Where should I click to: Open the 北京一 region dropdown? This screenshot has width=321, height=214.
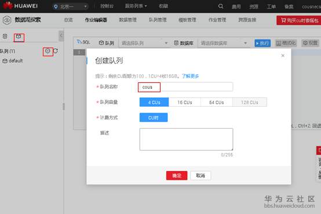71,6
